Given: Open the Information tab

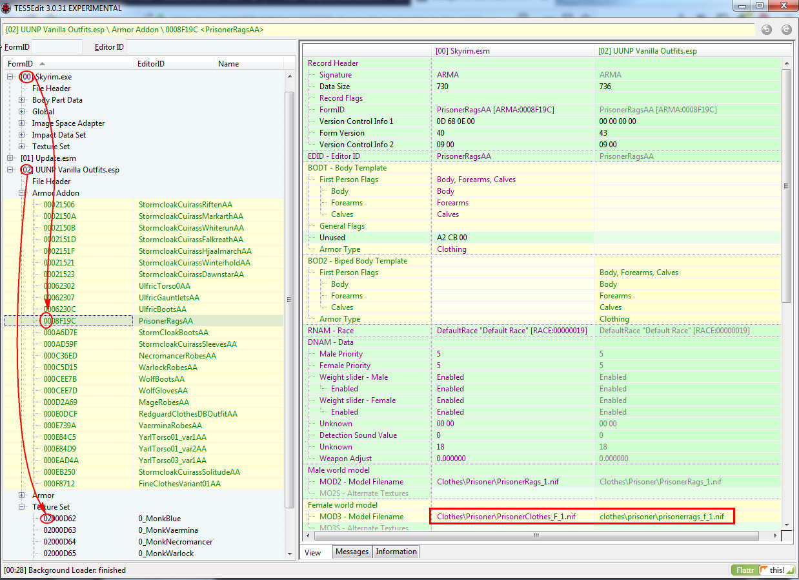Looking at the screenshot, I should coord(396,552).
